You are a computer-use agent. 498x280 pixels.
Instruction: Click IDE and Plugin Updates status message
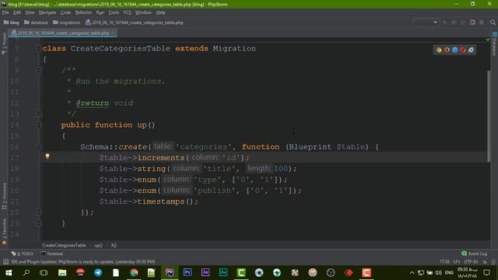[x=83, y=262]
